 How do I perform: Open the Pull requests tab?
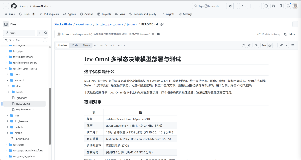[x=49, y=14]
